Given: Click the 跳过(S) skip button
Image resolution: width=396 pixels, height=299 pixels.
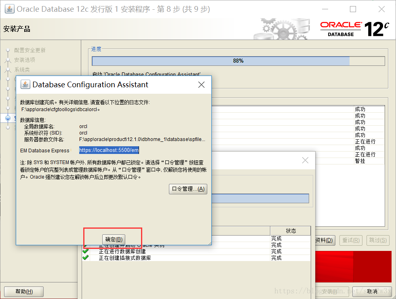Looking at the screenshot, I should point(378,240).
